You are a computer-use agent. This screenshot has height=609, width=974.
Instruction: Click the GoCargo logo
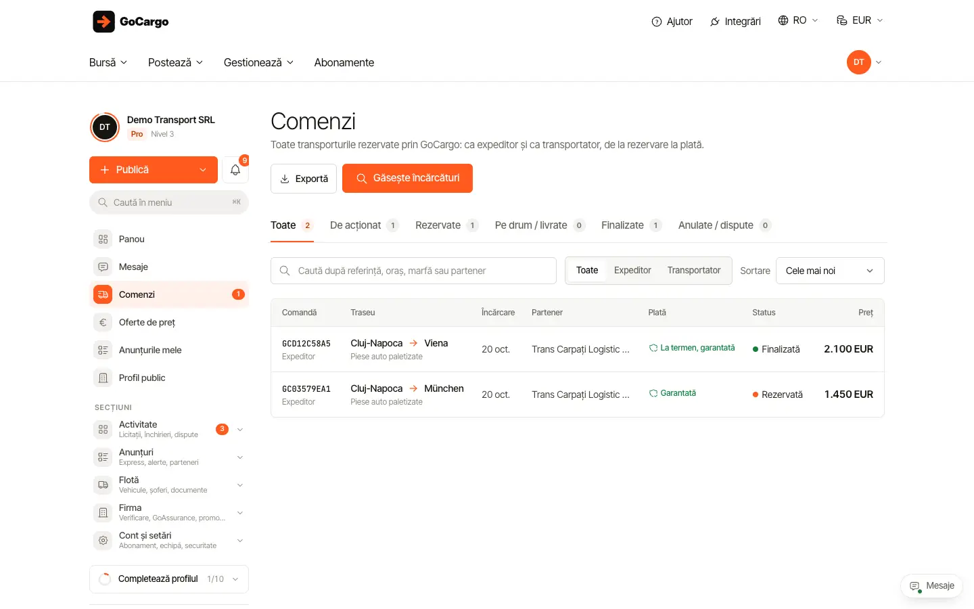pos(131,22)
